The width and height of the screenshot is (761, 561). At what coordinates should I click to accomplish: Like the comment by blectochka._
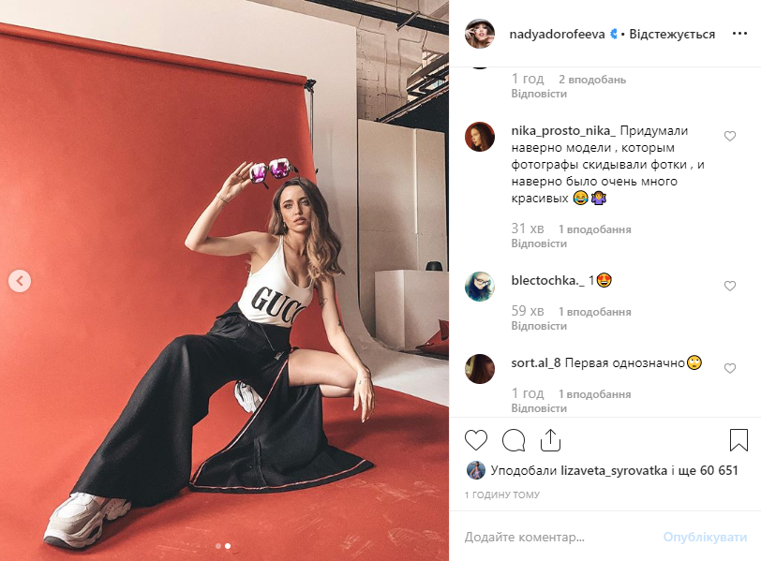point(730,286)
